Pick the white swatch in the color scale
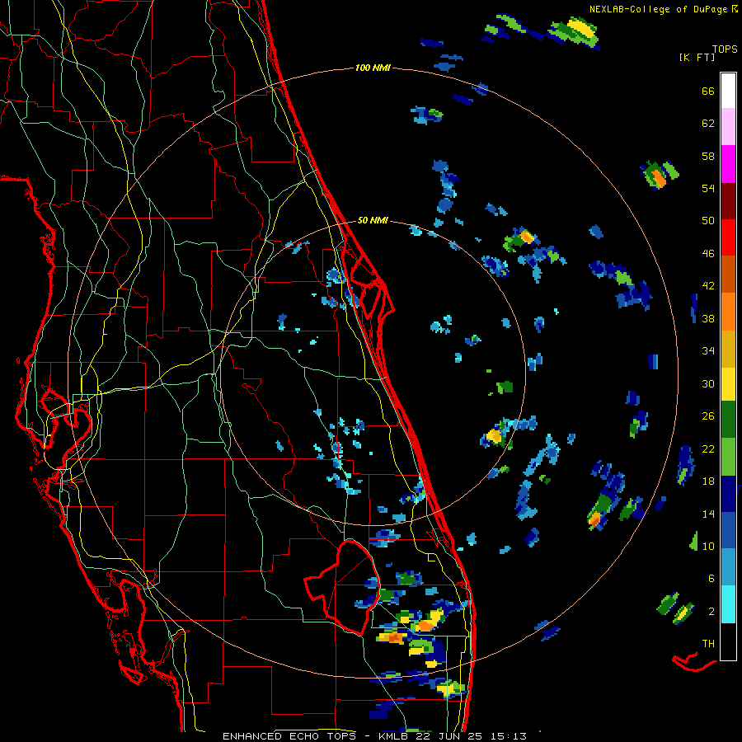The width and height of the screenshot is (742, 742). pos(728,91)
